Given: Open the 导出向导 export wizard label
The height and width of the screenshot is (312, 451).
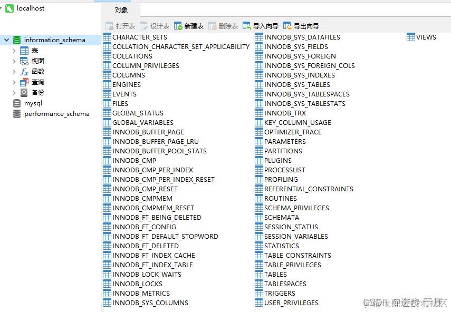Looking at the screenshot, I should pos(306,26).
